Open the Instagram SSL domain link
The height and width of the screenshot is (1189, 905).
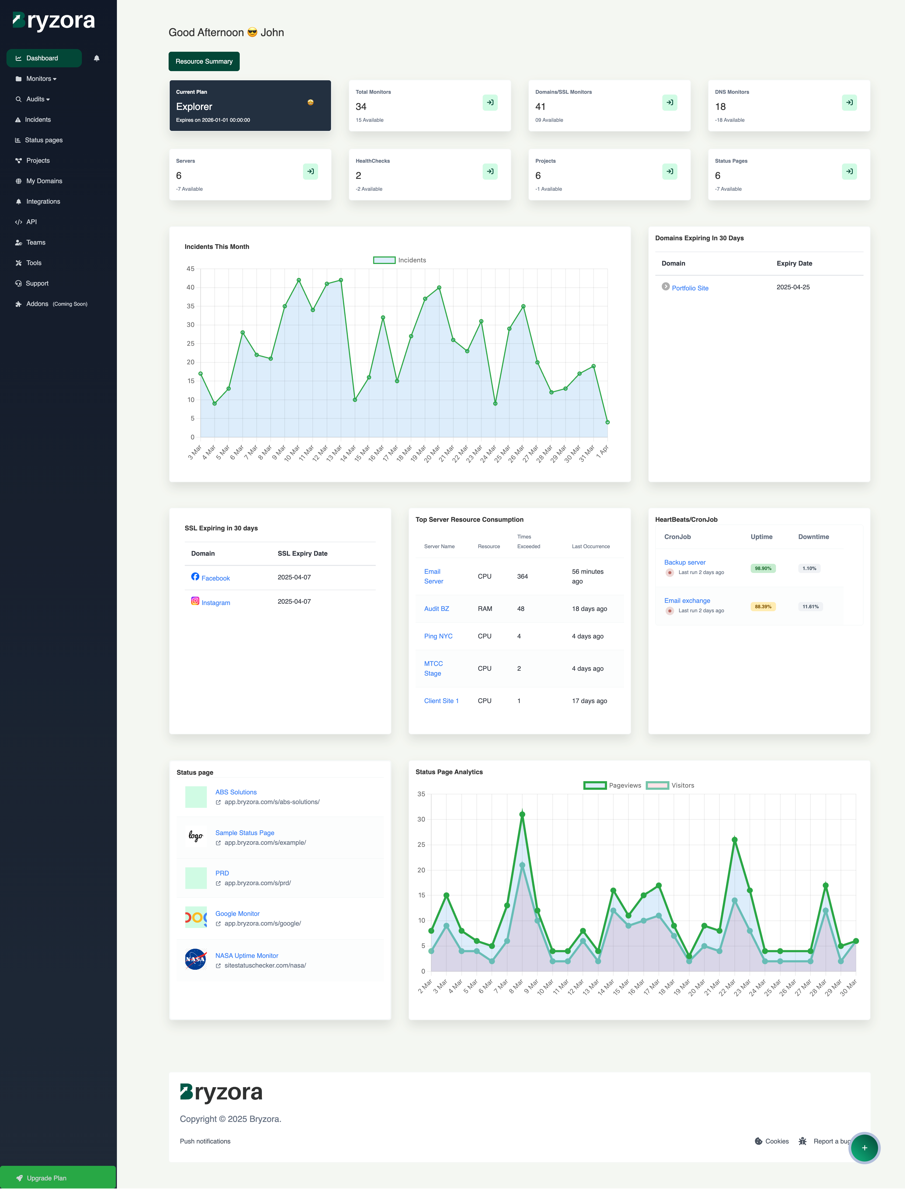click(215, 603)
